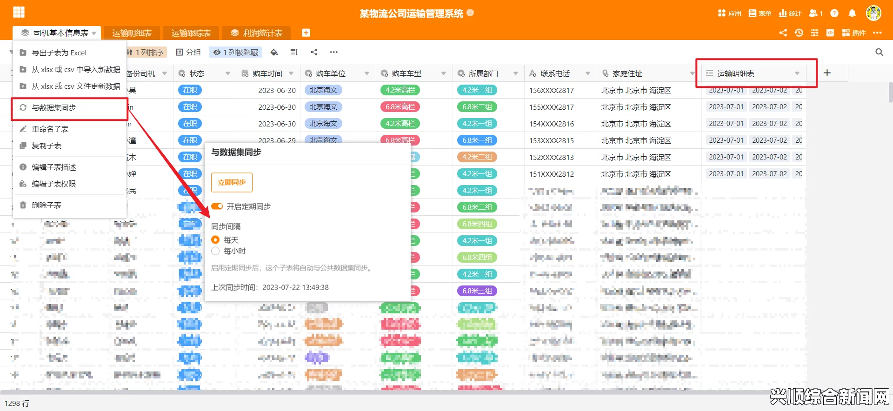Screen dimensions: 893x411
Task: Select the 每小时 sync interval radio
Action: pyautogui.click(x=215, y=251)
